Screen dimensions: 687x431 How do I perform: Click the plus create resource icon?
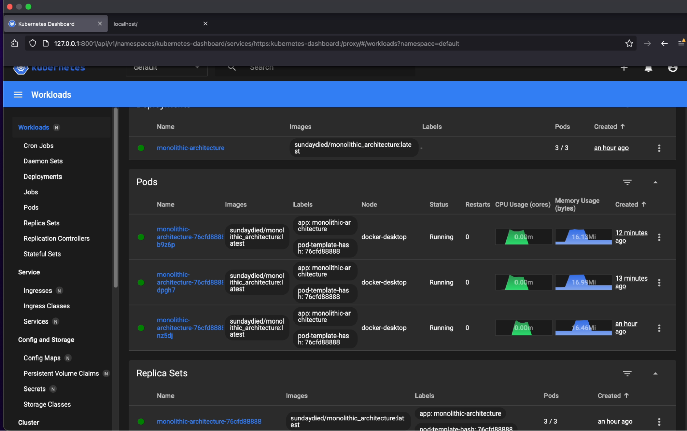coord(624,68)
